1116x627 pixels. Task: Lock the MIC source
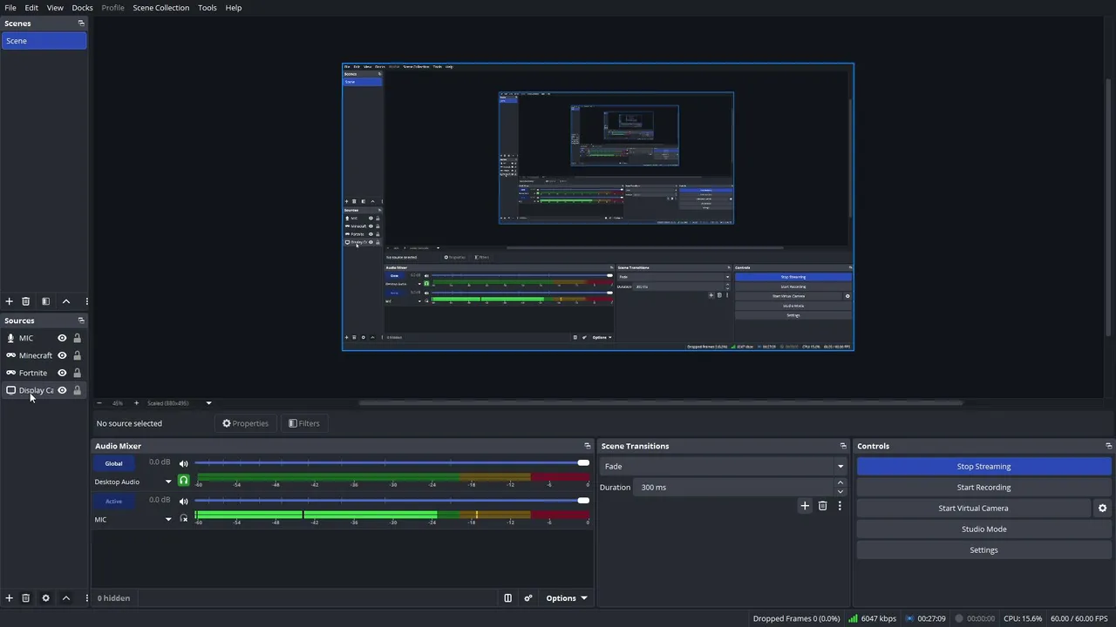click(x=77, y=338)
